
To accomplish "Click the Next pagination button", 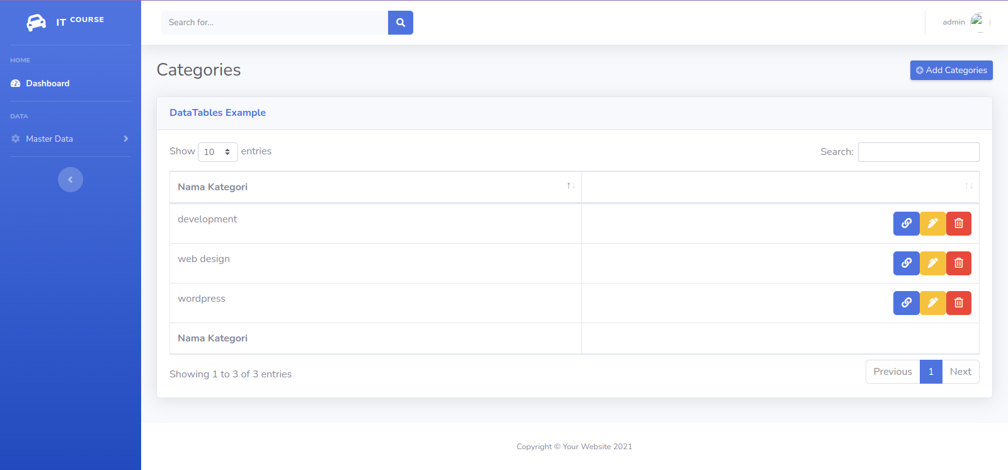I will pyautogui.click(x=960, y=372).
